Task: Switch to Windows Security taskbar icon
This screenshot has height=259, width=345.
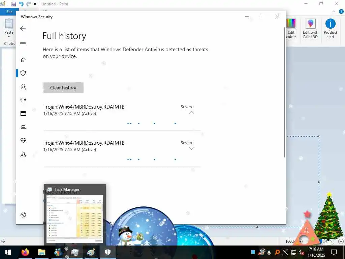Action: (107, 252)
